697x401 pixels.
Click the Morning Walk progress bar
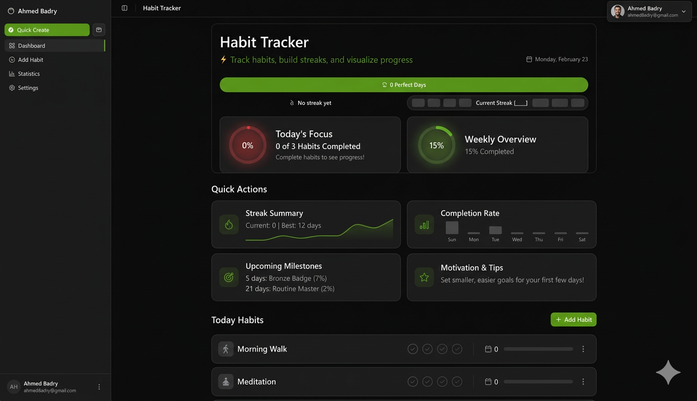[x=539, y=349]
